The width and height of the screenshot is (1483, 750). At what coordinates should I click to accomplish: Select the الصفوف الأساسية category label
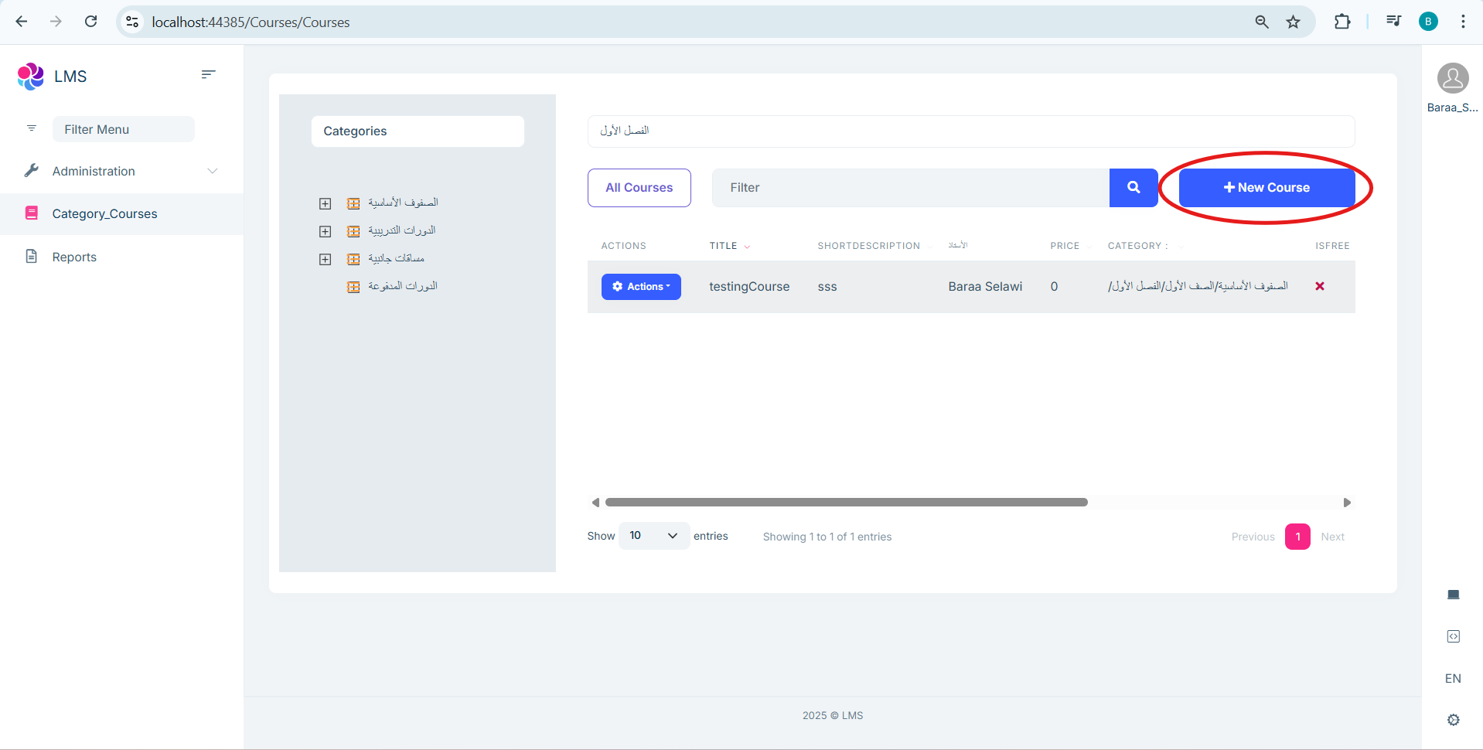click(403, 203)
